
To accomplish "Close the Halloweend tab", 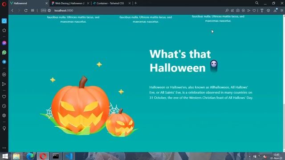I will coord(46,3).
